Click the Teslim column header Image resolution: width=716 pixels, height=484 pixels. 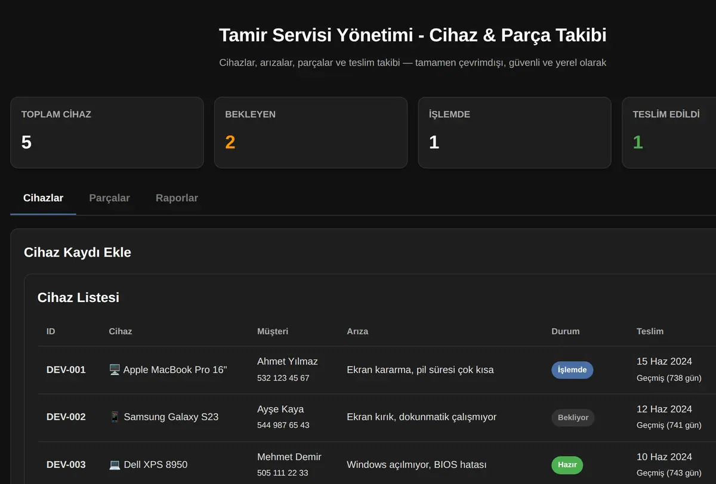coord(650,331)
